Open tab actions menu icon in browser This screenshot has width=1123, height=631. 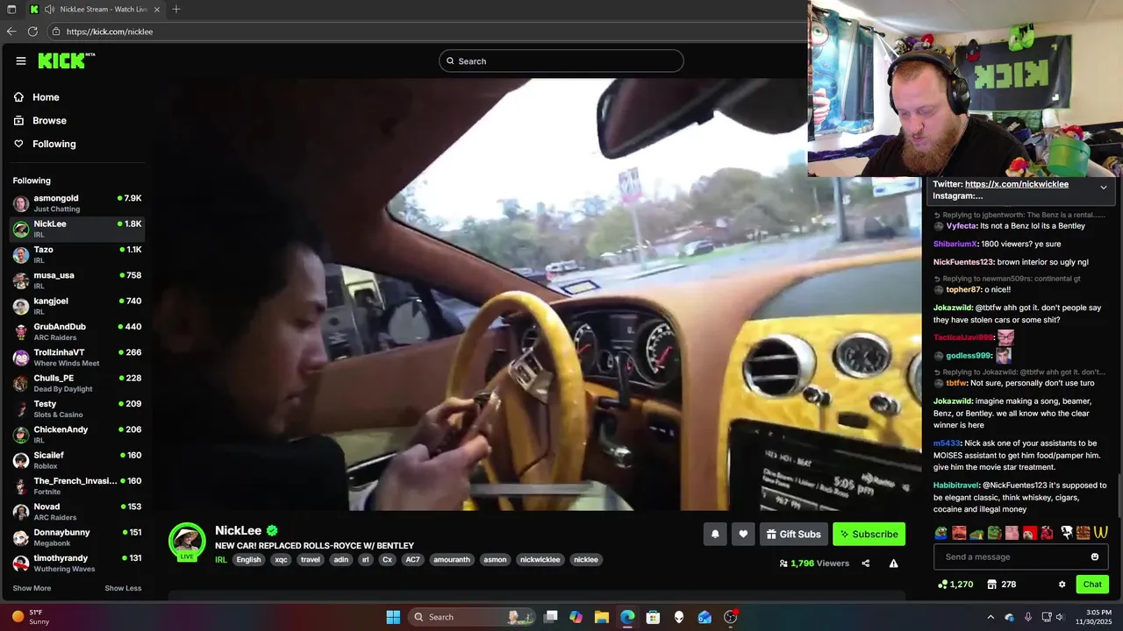click(x=11, y=9)
